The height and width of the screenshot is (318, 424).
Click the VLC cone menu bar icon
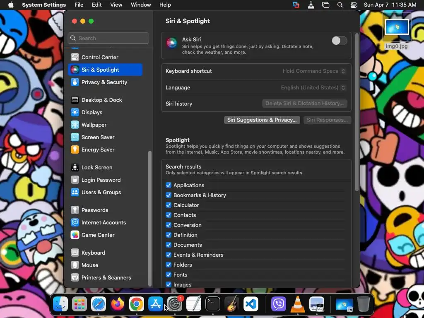(311, 5)
